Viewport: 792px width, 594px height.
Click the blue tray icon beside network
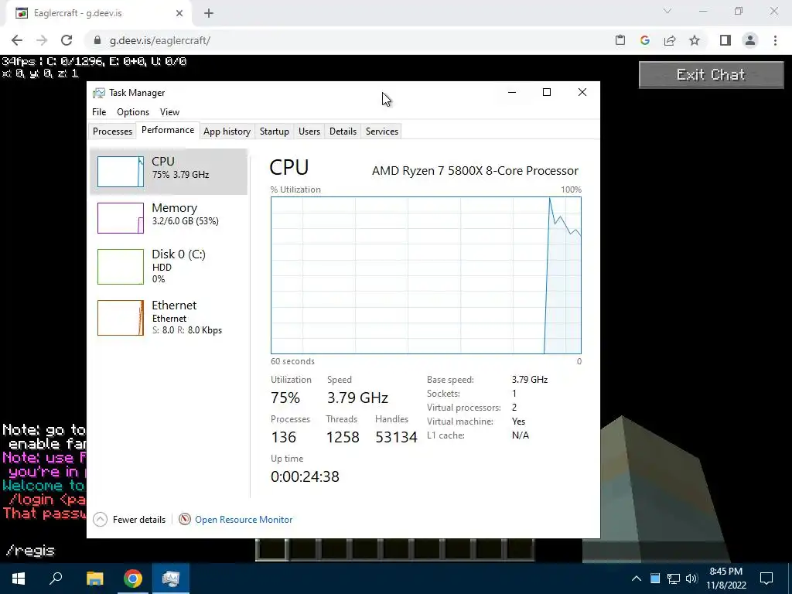coord(655,579)
